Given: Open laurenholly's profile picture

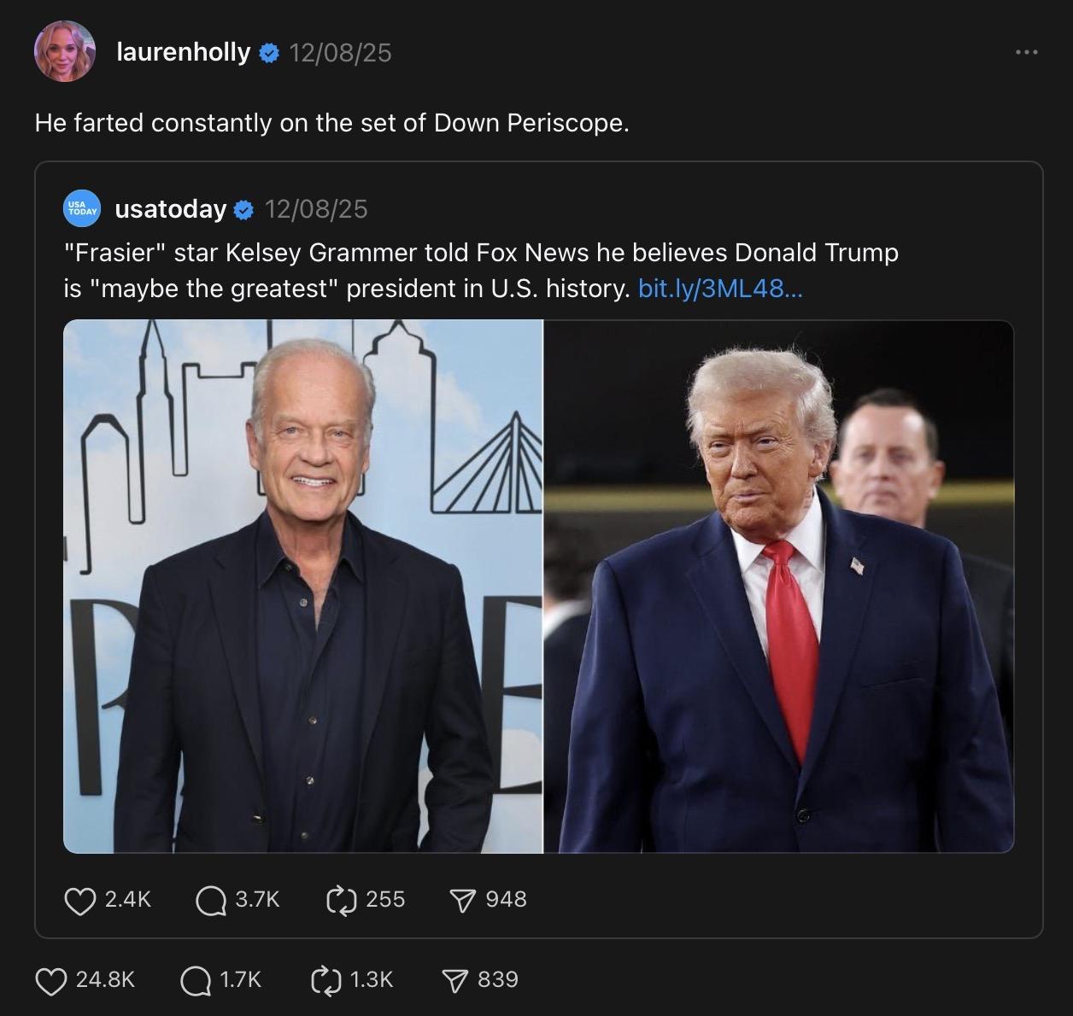Looking at the screenshot, I should 64,51.
